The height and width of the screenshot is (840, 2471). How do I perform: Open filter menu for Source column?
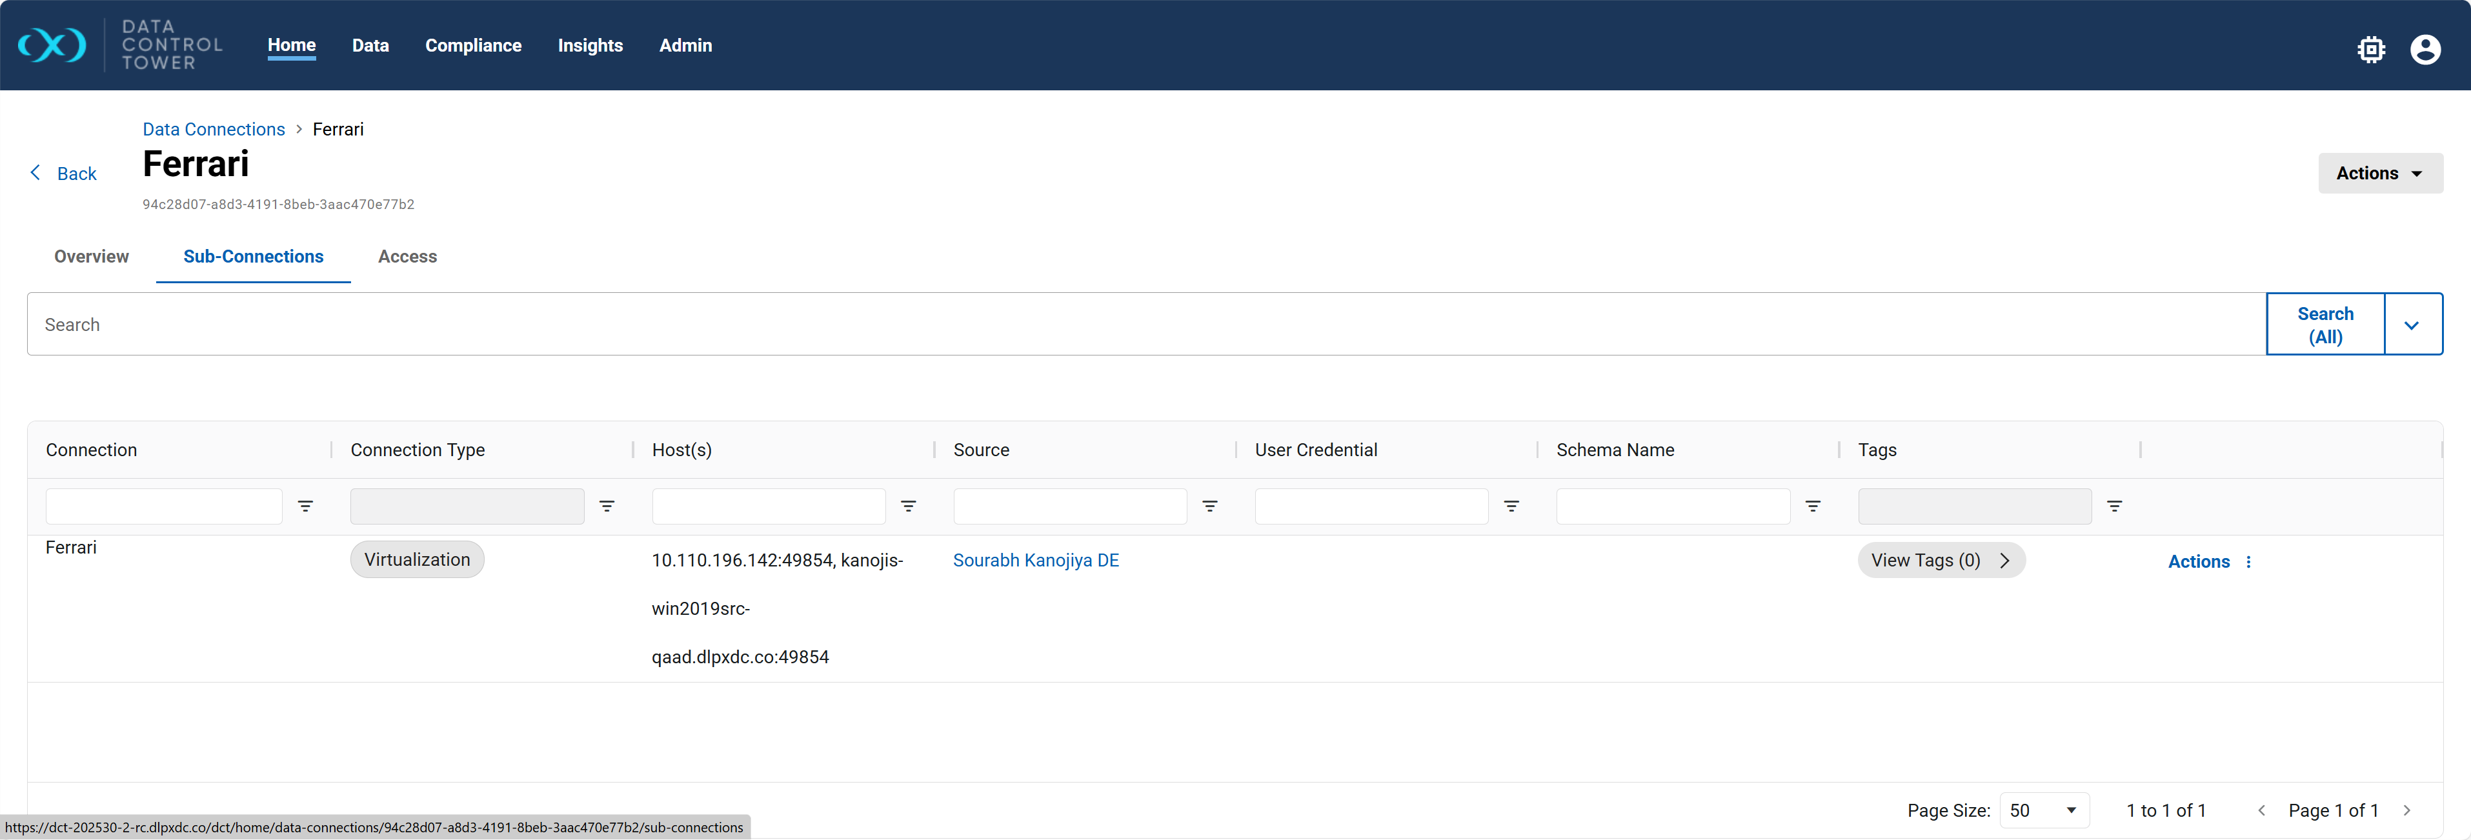point(1209,506)
